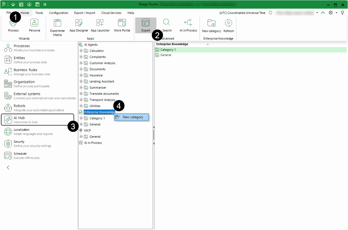Open the Search tool in ribbon
This screenshot has width=348, height=230.
(x=167, y=25)
